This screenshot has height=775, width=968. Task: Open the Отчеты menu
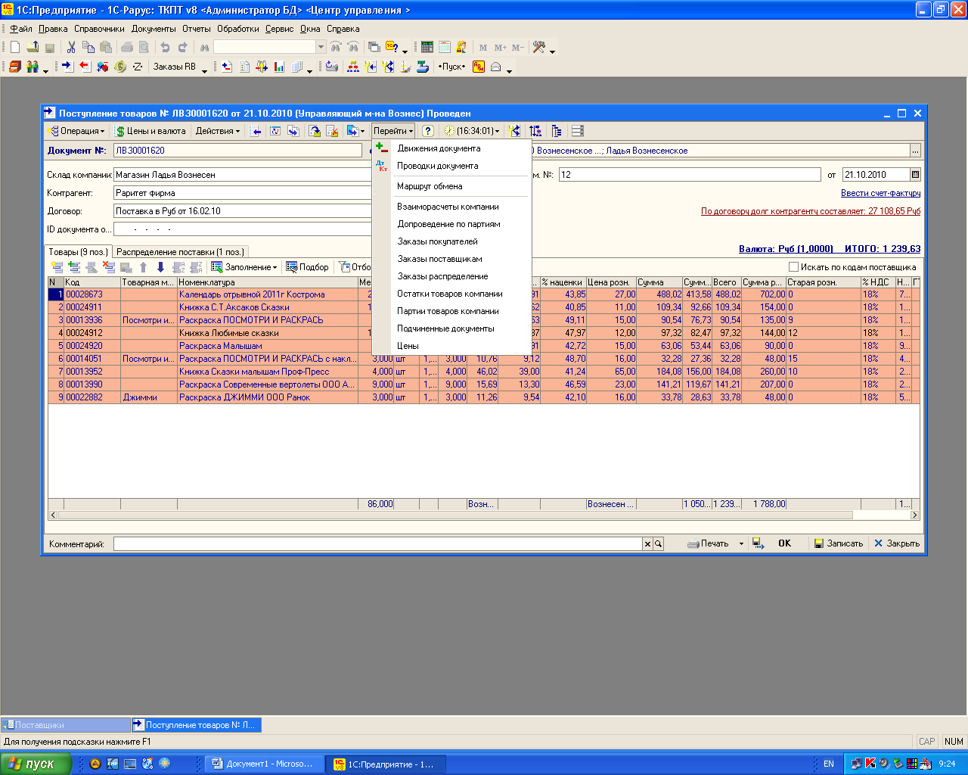click(x=197, y=29)
